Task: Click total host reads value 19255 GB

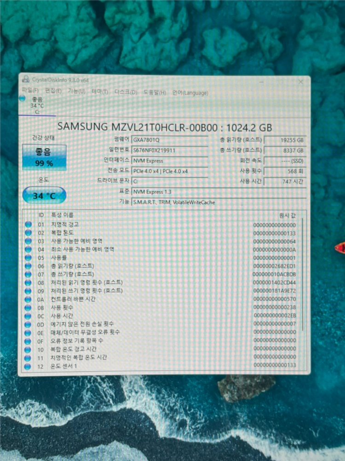Action: 285,140
